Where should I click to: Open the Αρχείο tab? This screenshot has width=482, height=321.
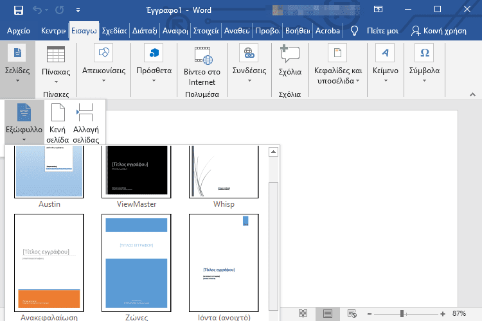[x=19, y=31]
